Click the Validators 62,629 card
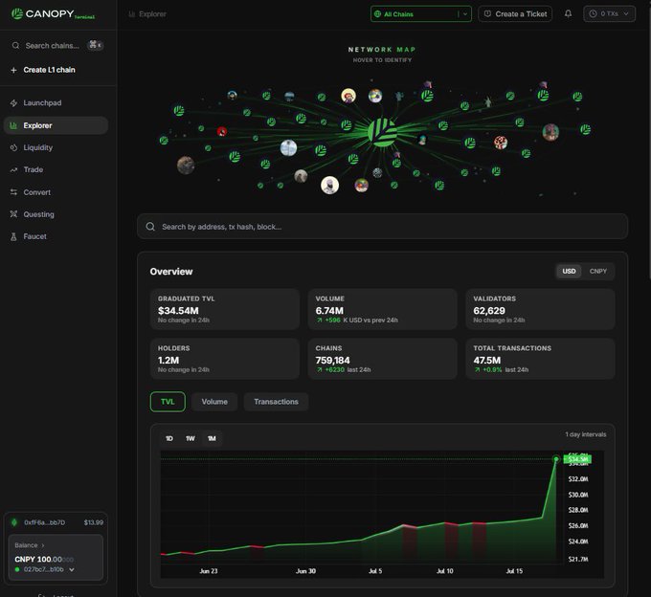 (x=540, y=309)
